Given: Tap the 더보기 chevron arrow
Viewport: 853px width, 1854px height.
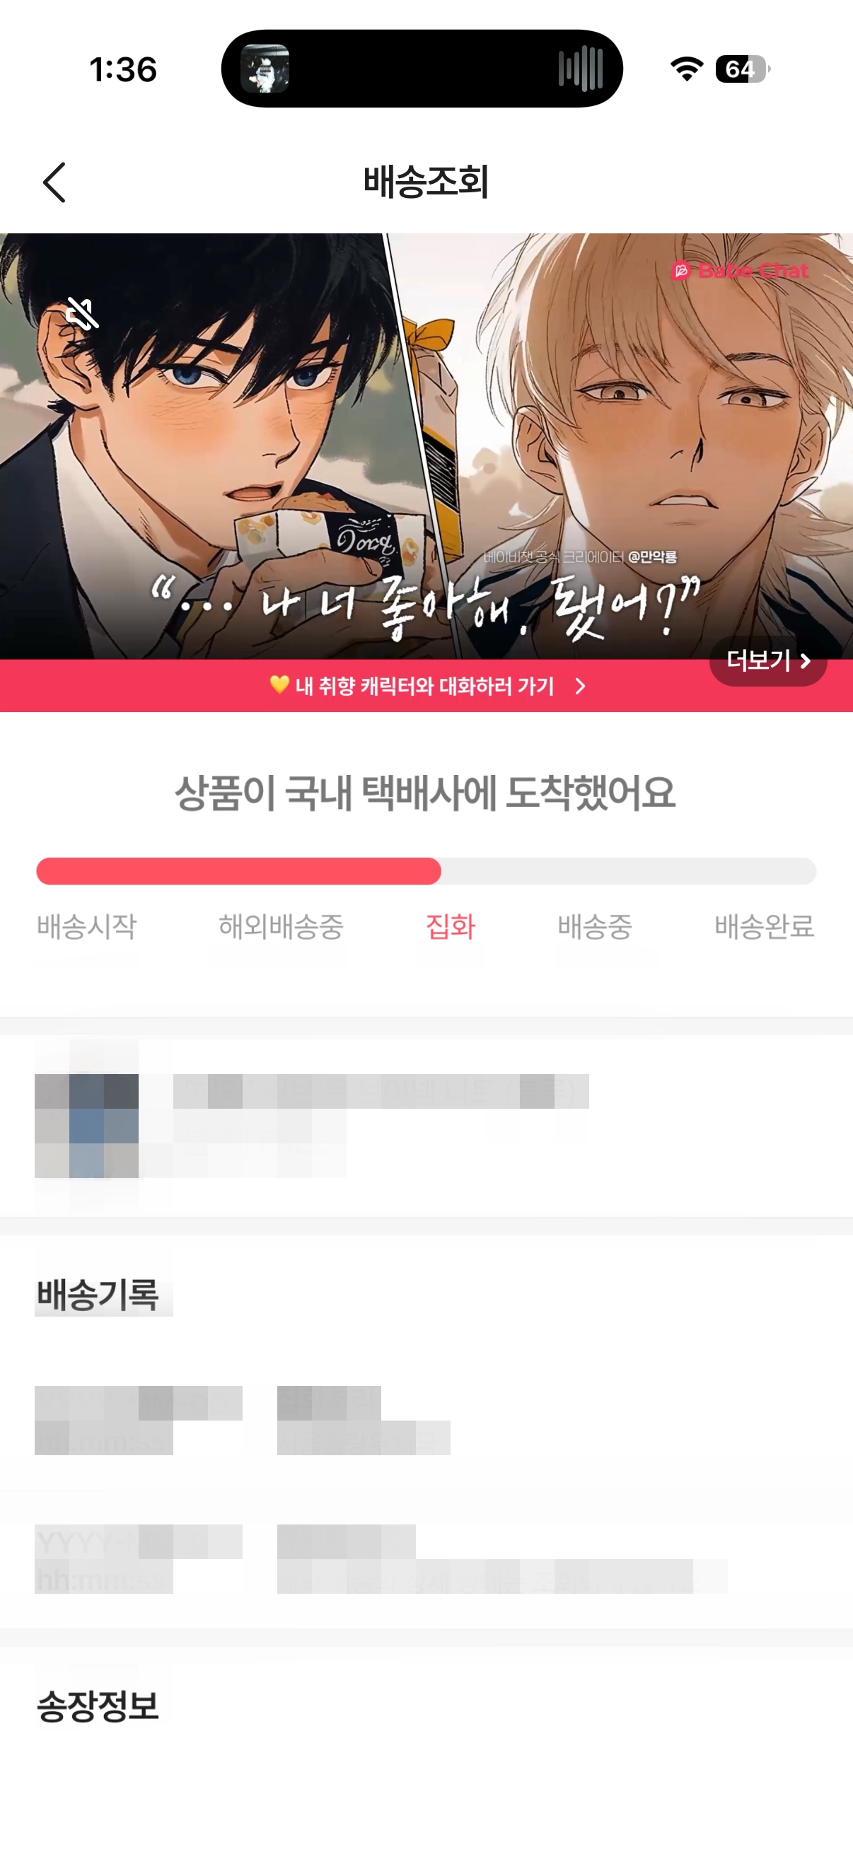Looking at the screenshot, I should pos(806,660).
